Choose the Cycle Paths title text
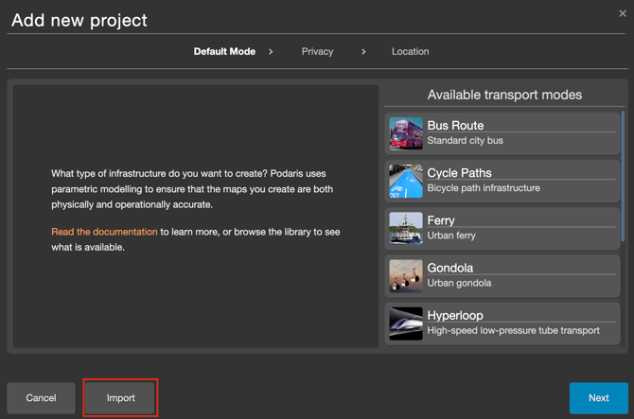Image resolution: width=634 pixels, height=419 pixels. pos(459,173)
